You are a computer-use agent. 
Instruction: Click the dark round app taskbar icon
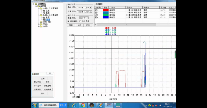pyautogui.click(x=92, y=105)
